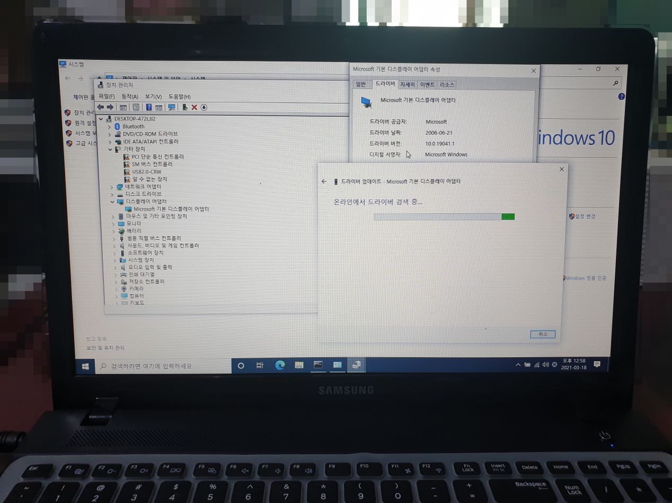The image size is (672, 503).
Task: Select SM 버스 컨트롤러 device
Action: (x=152, y=164)
